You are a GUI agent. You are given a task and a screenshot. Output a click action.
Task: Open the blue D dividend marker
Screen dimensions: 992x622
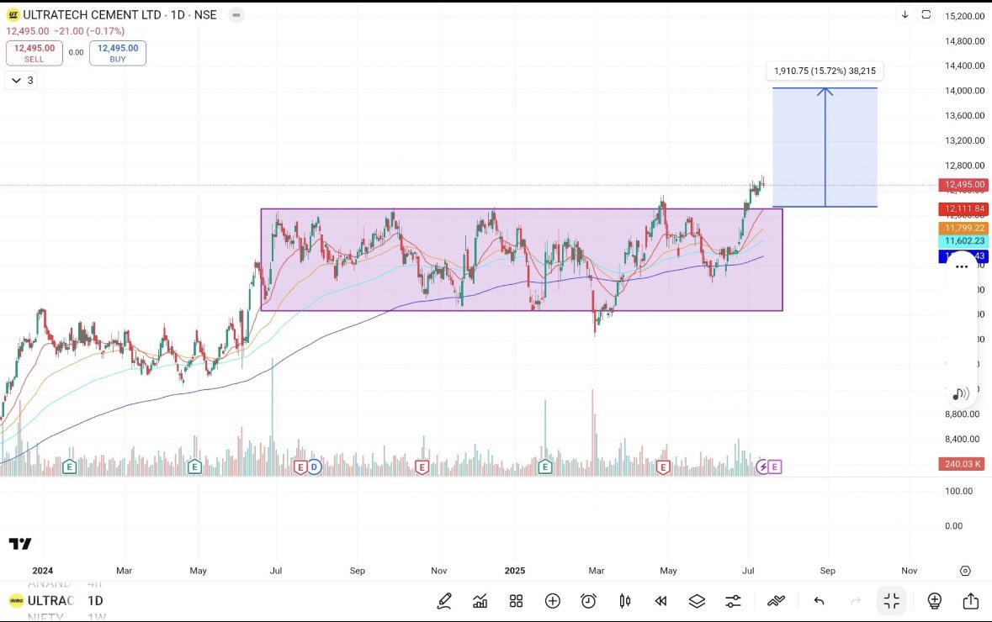click(315, 467)
